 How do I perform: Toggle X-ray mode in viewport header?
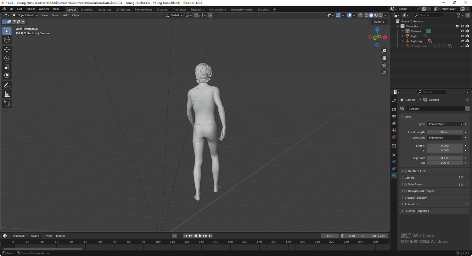[360, 15]
